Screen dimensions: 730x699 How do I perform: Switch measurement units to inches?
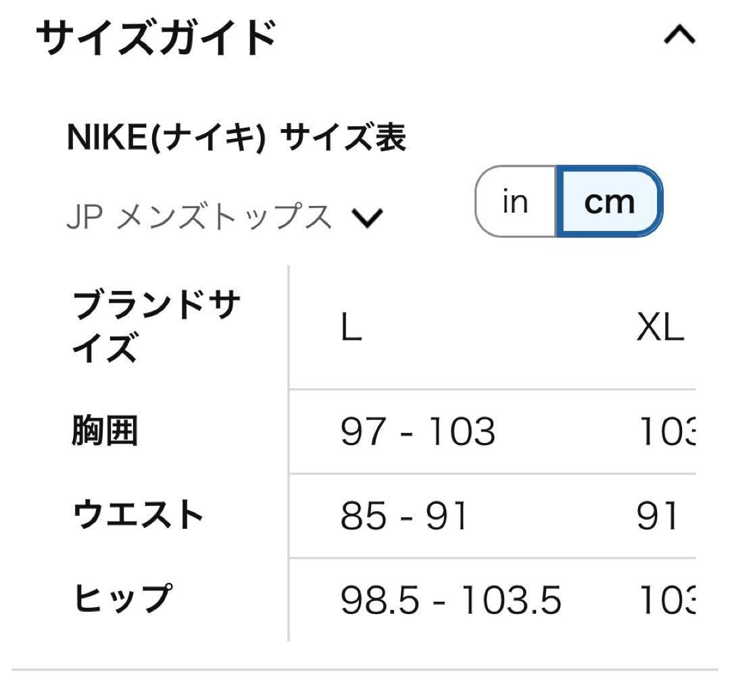click(x=515, y=200)
